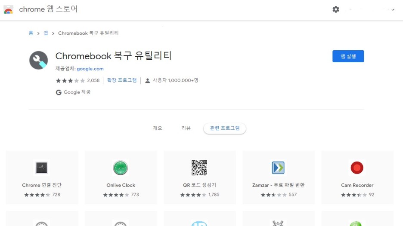Click the Chrome 연결 진단 title text

coord(42,185)
